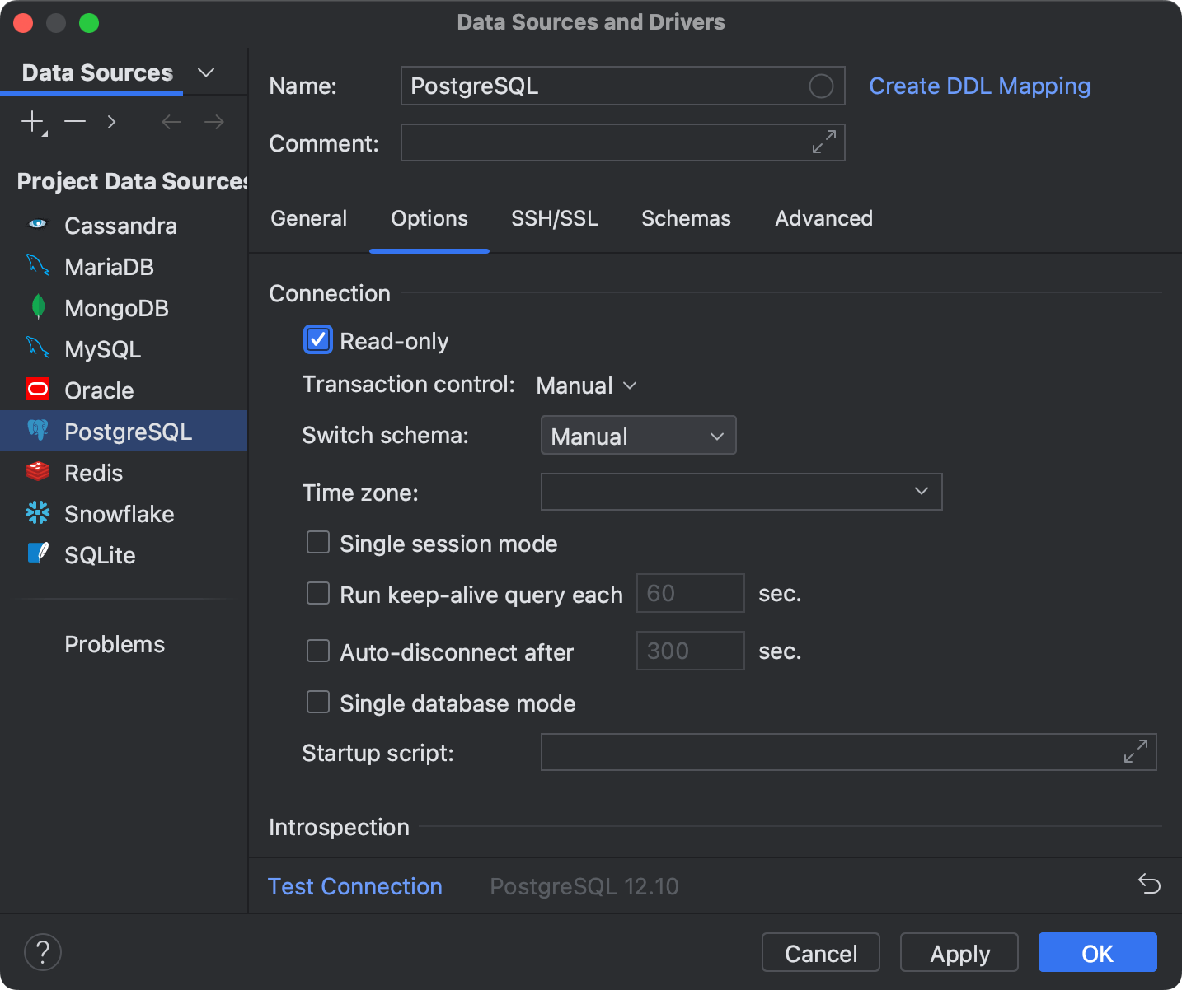This screenshot has height=990, width=1182.
Task: Click the Create DDL Mapping link
Action: coord(979,86)
